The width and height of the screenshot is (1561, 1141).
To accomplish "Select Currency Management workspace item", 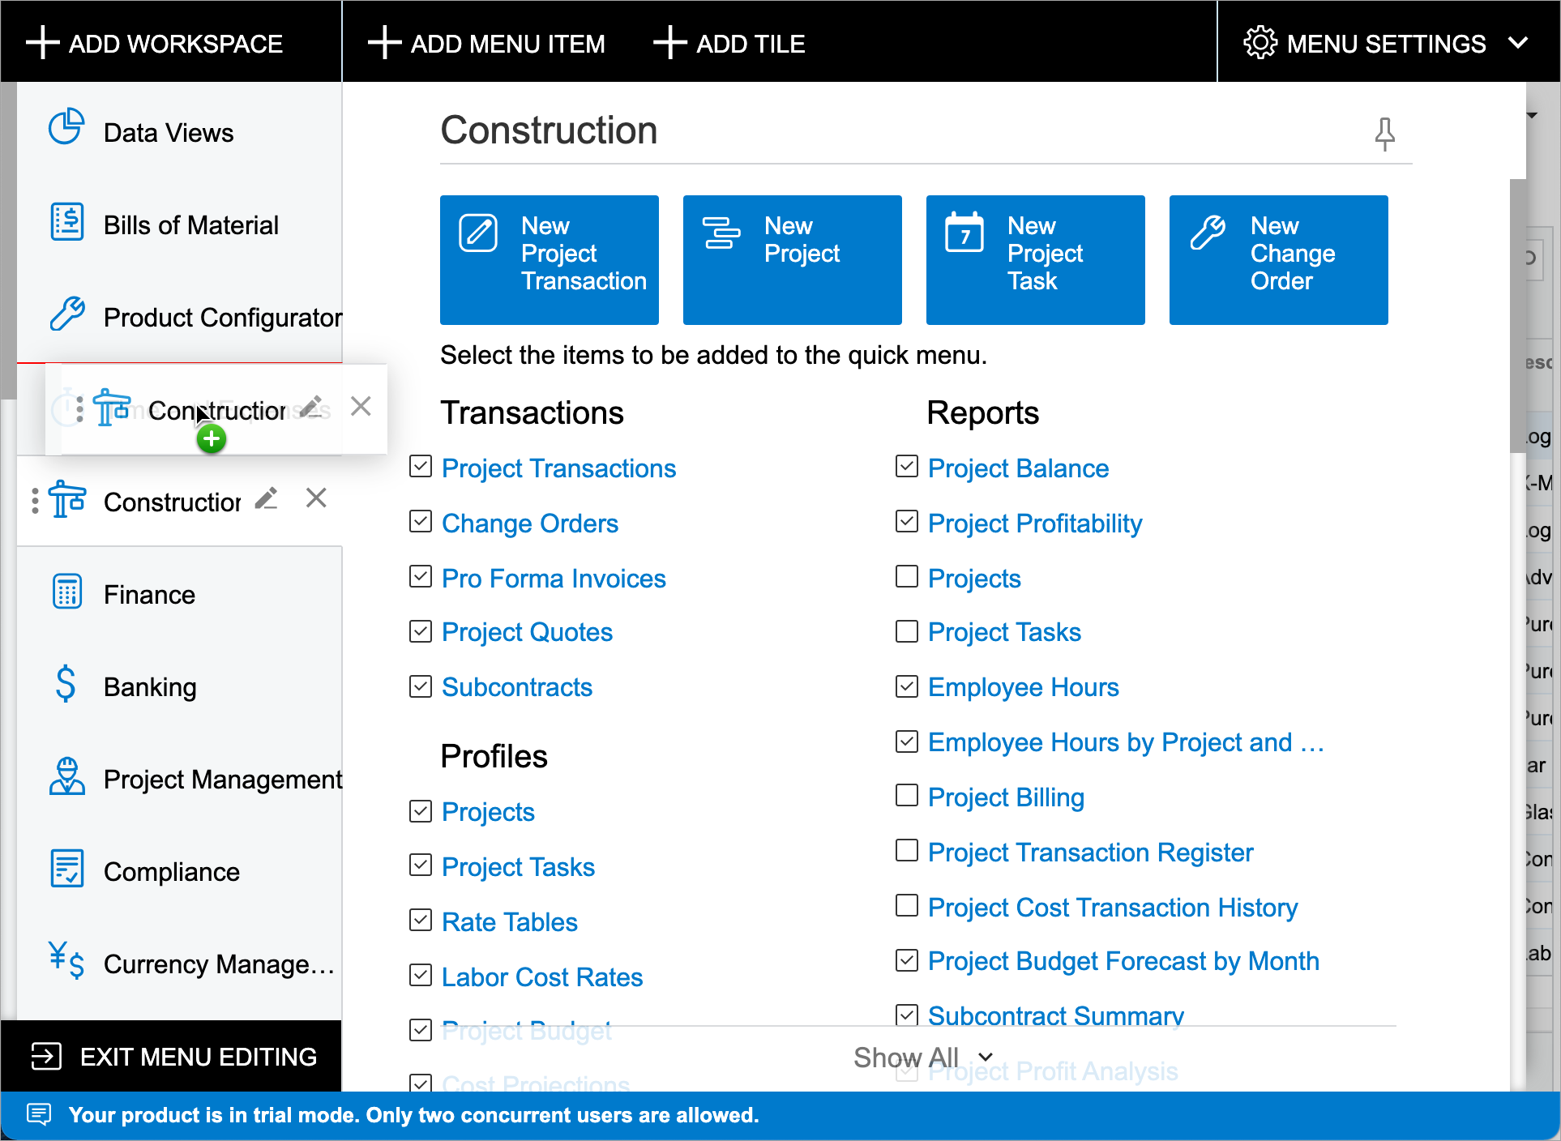I will click(x=219, y=964).
